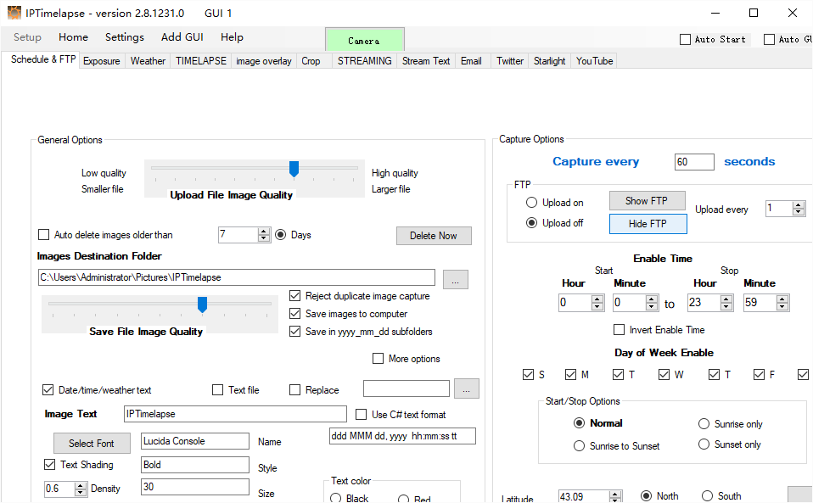Click the Images Destination Folder path field
Screen dimensions: 813x503
pyautogui.click(x=237, y=277)
